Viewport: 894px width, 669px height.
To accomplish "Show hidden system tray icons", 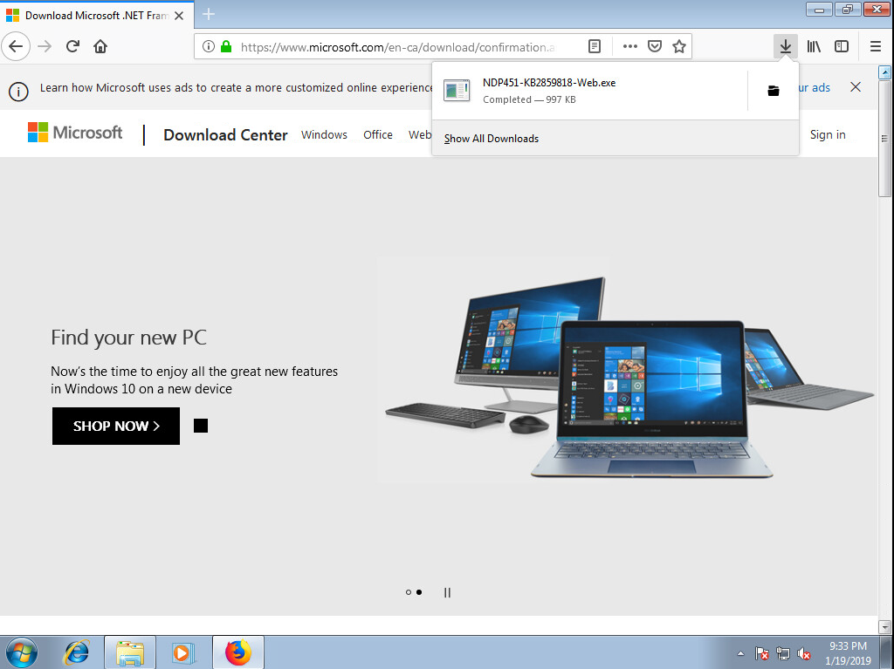I will point(740,653).
